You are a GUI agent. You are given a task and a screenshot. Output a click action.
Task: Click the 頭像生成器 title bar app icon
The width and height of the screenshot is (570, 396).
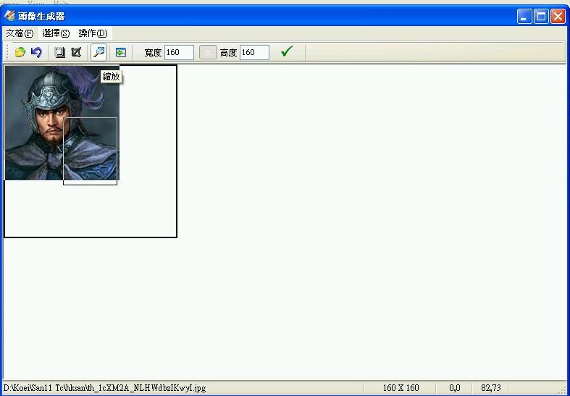coord(9,16)
